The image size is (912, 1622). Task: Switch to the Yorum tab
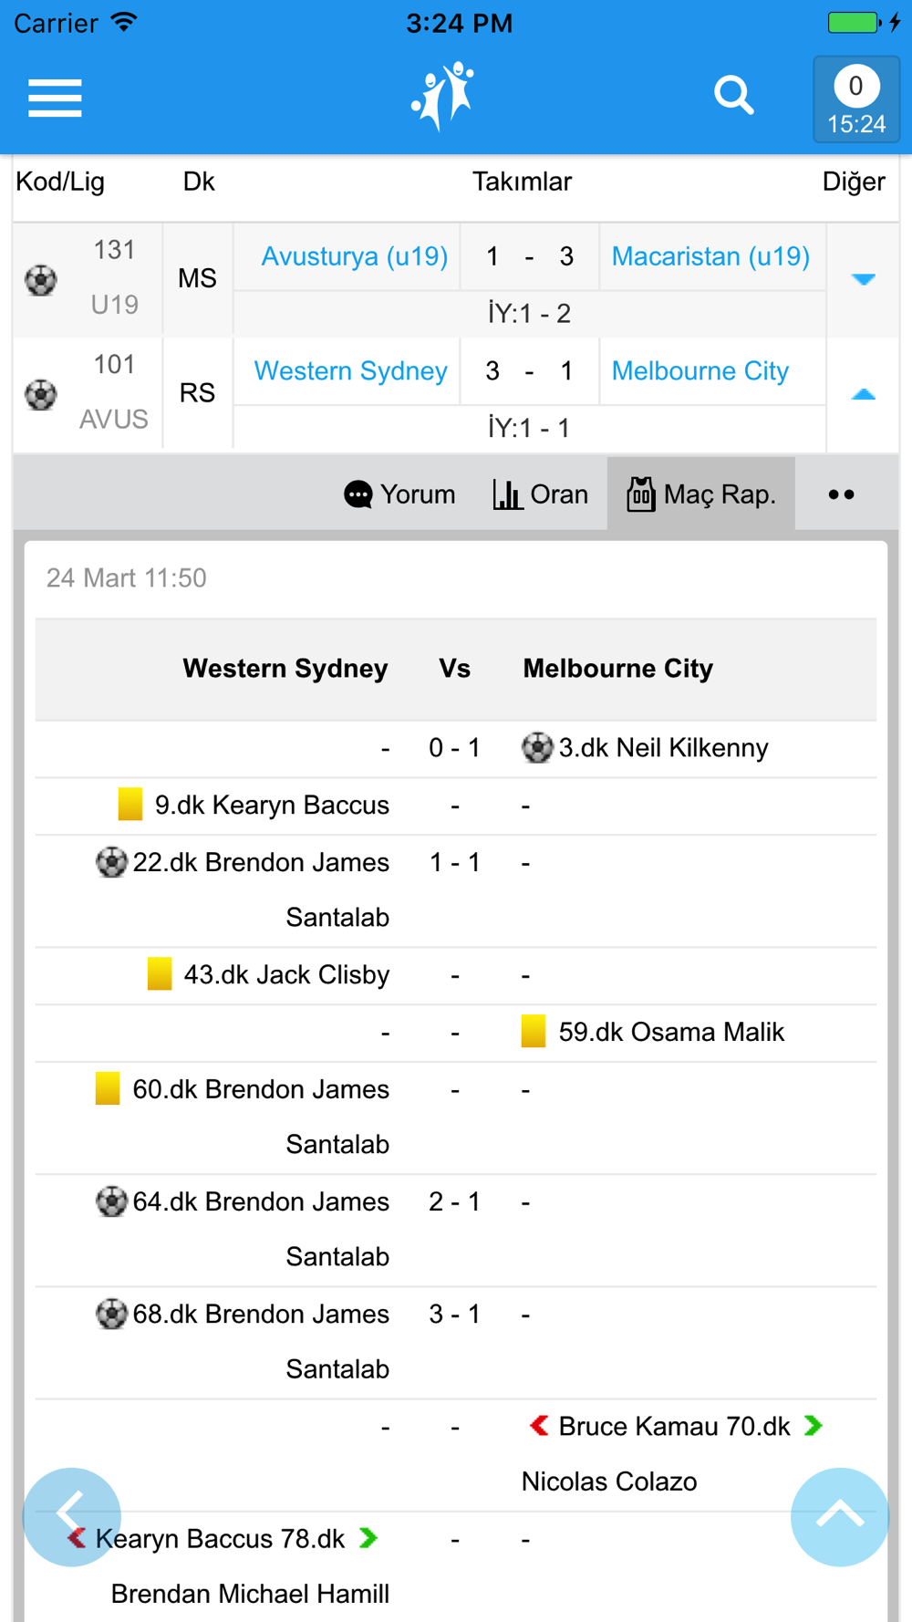[x=399, y=494]
